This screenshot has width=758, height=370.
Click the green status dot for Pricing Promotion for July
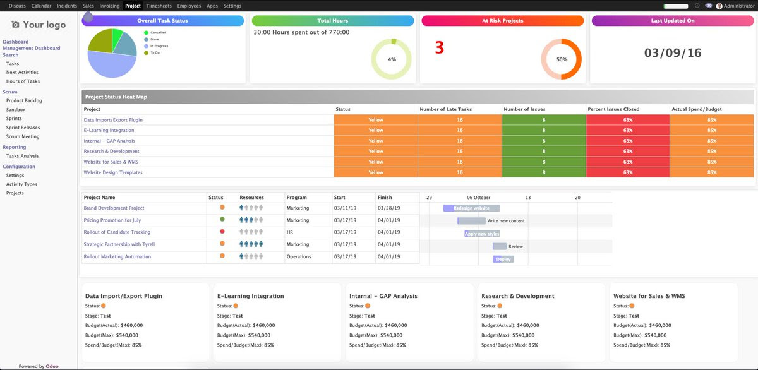point(222,220)
